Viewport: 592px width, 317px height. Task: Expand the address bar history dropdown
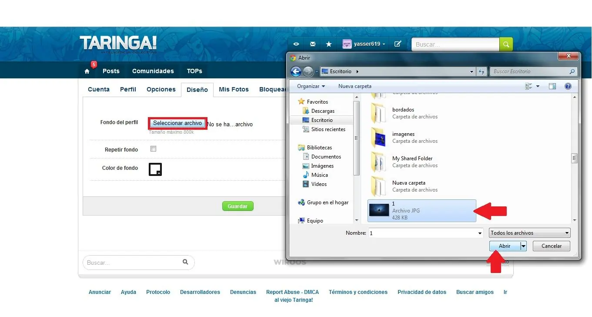472,71
